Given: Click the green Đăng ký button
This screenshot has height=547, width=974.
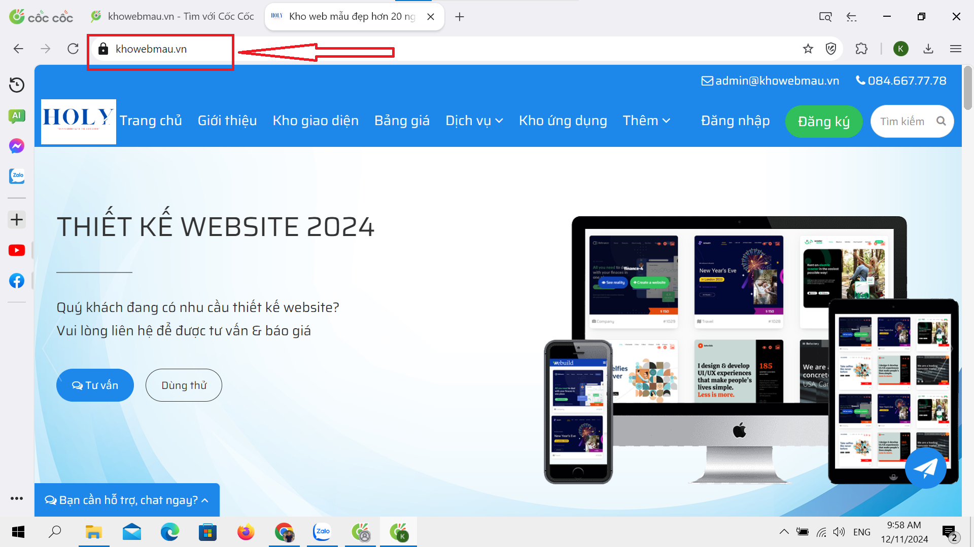Looking at the screenshot, I should coord(823,122).
